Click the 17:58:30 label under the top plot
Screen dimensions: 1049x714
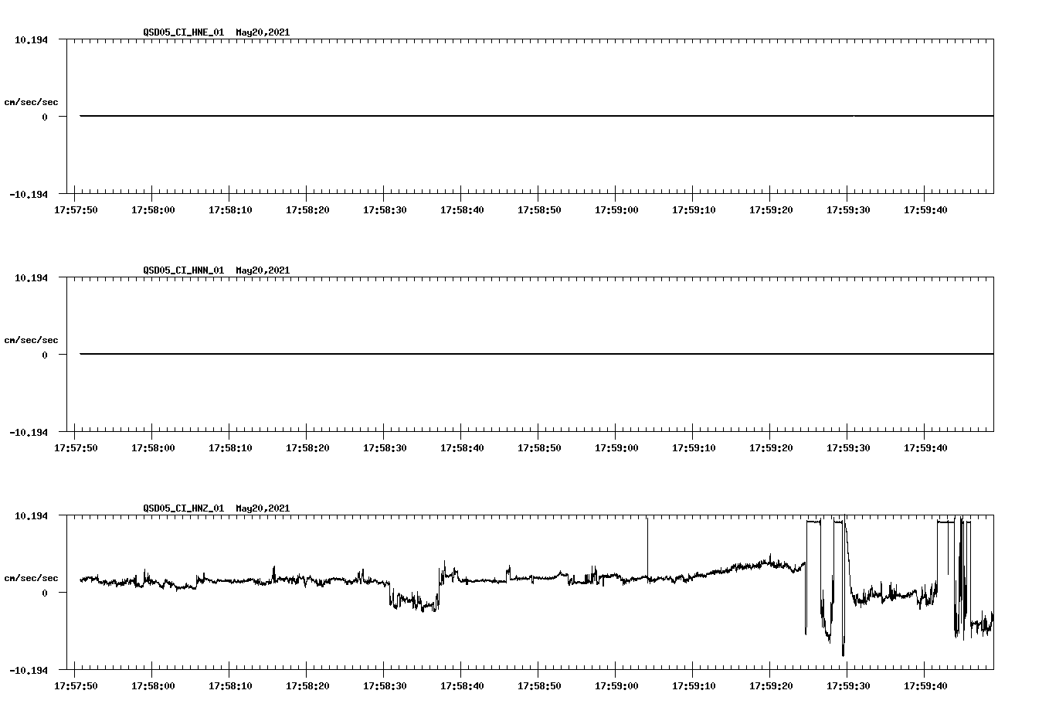tap(384, 209)
